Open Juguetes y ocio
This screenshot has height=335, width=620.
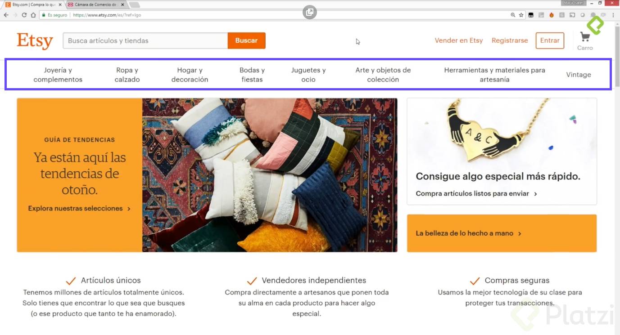(308, 75)
